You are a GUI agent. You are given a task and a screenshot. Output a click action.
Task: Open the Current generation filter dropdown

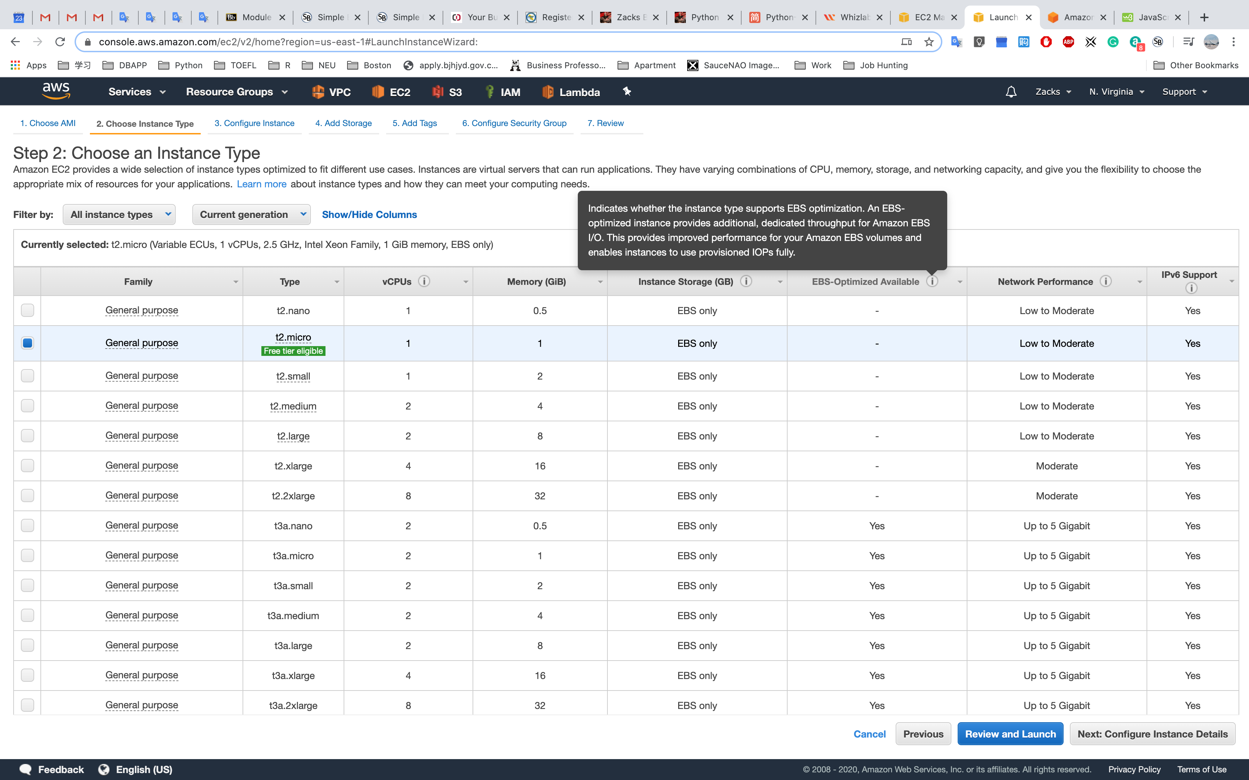pos(251,214)
